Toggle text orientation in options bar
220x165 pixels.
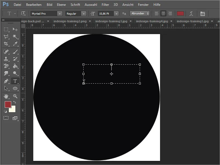point(23,13)
